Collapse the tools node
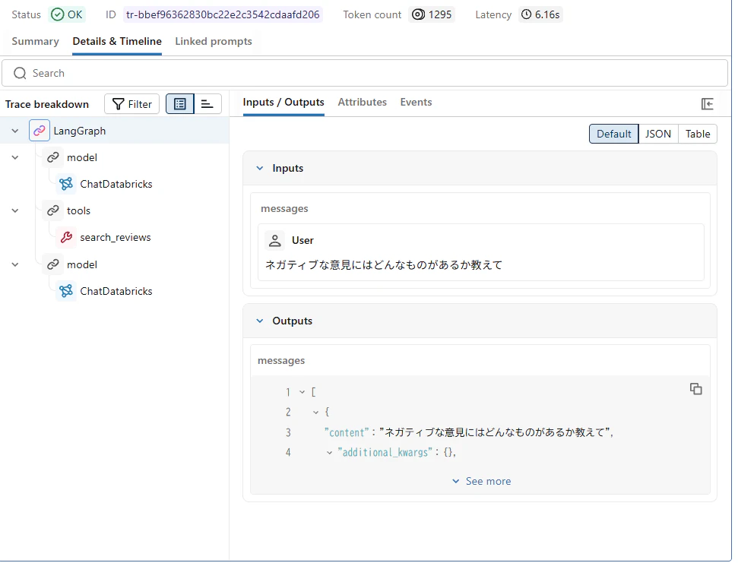The image size is (738, 563). click(15, 210)
